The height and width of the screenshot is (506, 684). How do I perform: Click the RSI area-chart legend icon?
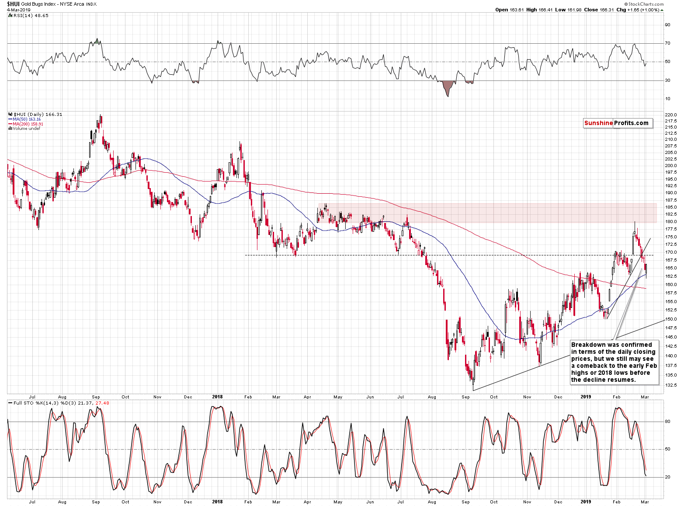pyautogui.click(x=10, y=15)
